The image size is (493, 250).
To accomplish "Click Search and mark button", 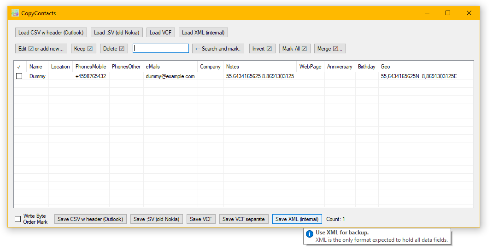I will point(218,49).
